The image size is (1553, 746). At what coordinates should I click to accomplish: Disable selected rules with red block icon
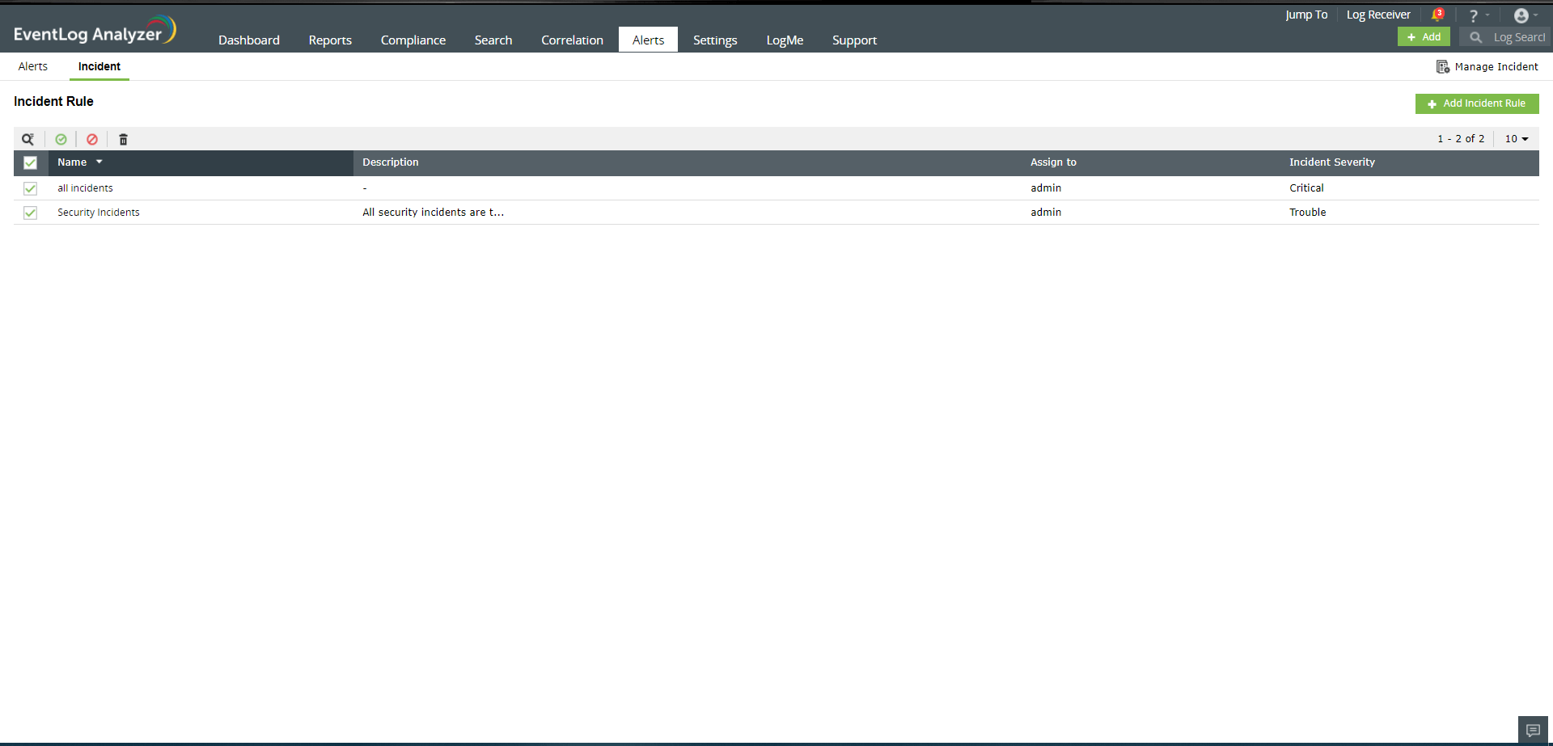[91, 139]
